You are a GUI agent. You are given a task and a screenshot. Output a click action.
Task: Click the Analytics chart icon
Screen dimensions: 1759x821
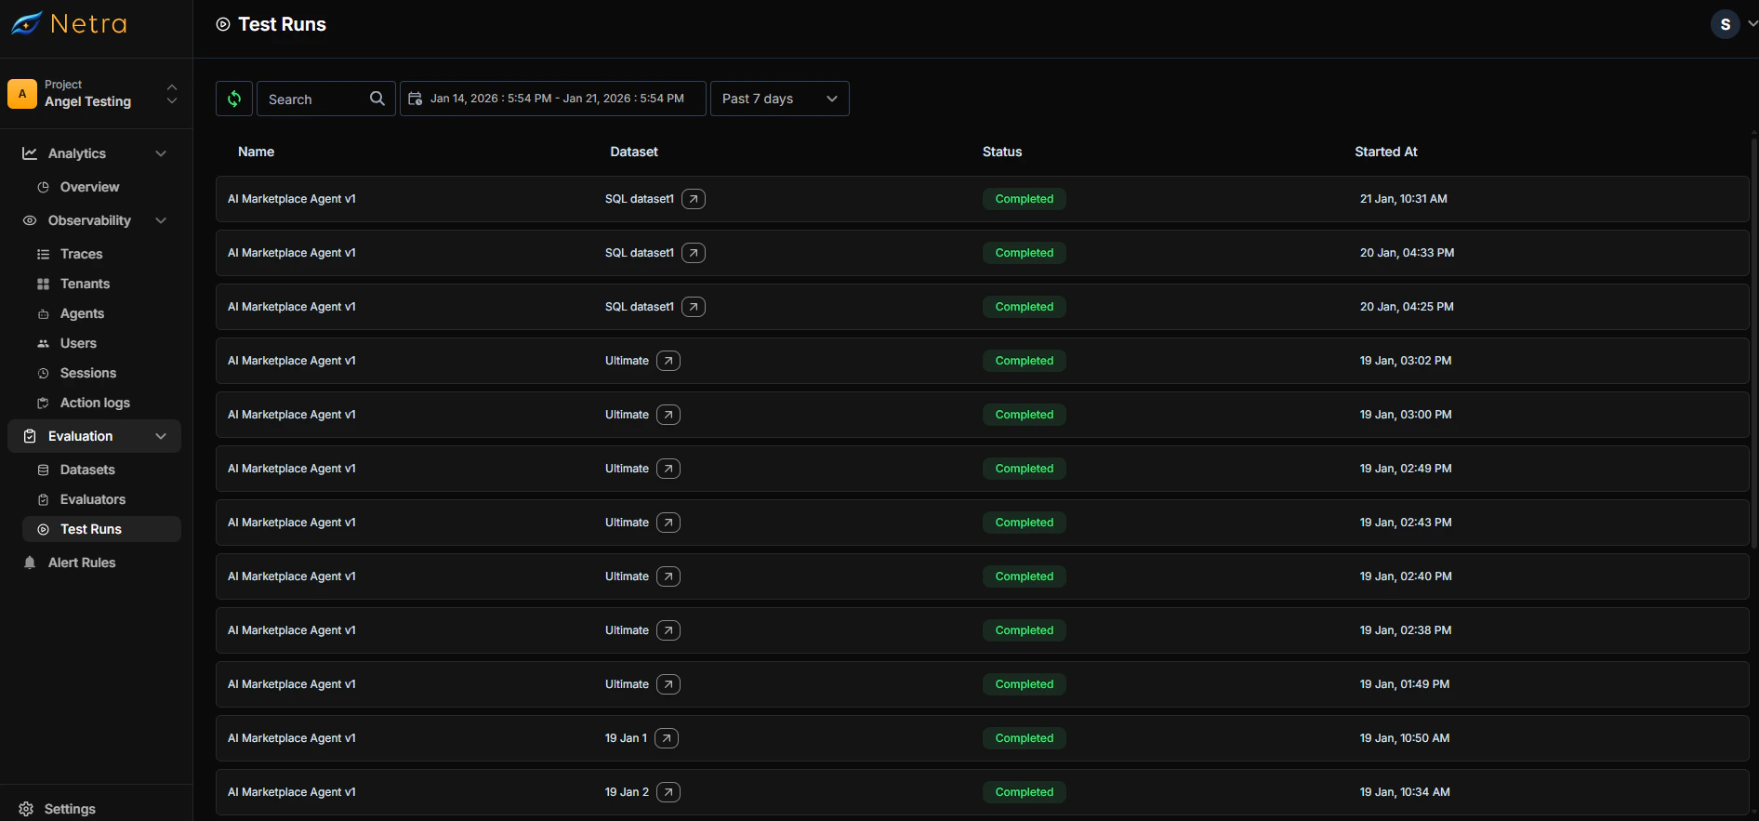coord(30,153)
